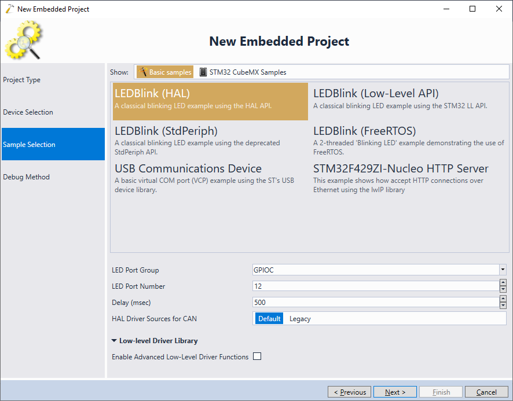
Task: Decrease Delay value with down arrow
Action: pyautogui.click(x=503, y=306)
